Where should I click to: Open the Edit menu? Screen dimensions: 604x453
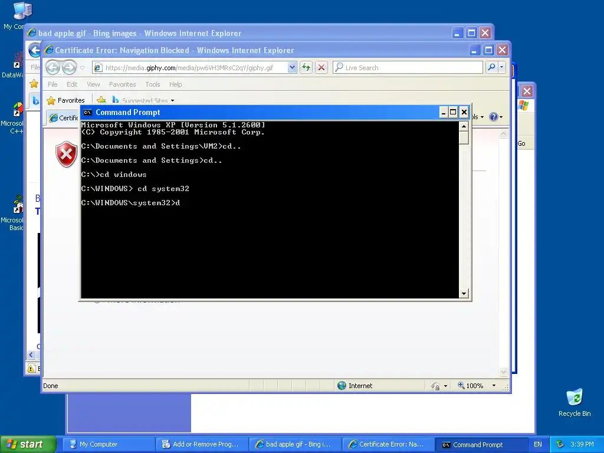pos(72,84)
